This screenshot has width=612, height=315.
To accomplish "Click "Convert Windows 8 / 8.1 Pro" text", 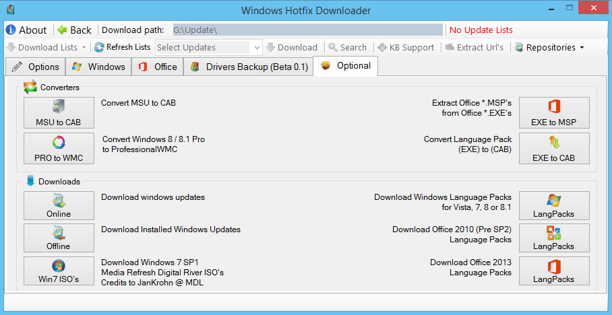I will 154,139.
